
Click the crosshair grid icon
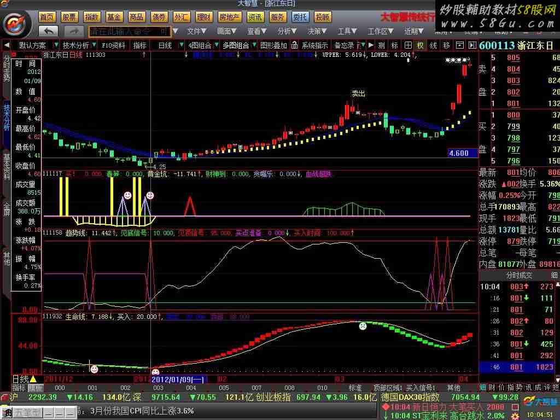[x=408, y=45]
